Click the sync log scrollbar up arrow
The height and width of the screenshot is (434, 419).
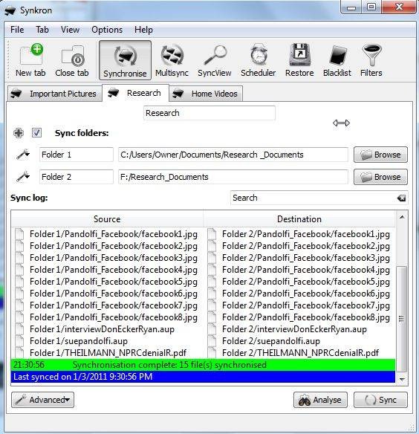[x=402, y=217]
